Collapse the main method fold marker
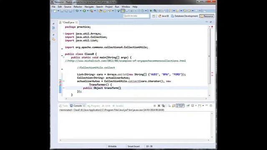The height and width of the screenshot is (150, 267). [x=63, y=57]
